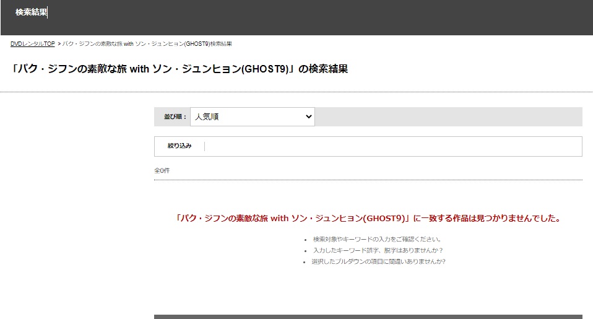This screenshot has width=593, height=319.
Task: Click the 検索結果 header title
Action: tap(32, 12)
